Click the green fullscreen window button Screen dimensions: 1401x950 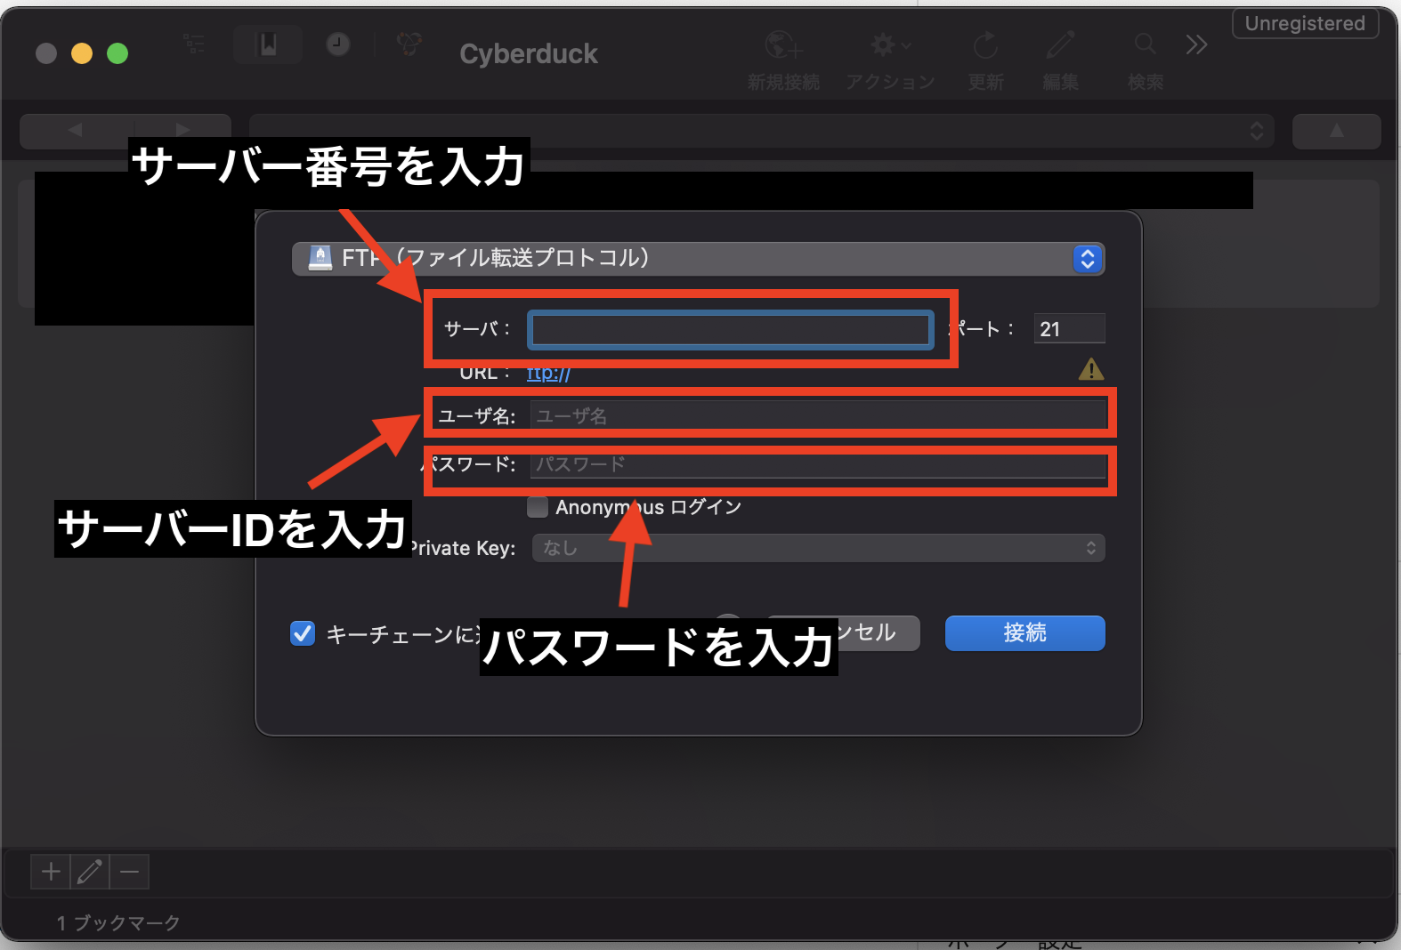(117, 53)
